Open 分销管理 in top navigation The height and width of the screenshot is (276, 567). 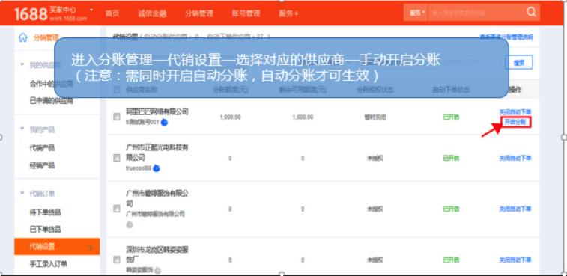[x=199, y=13]
